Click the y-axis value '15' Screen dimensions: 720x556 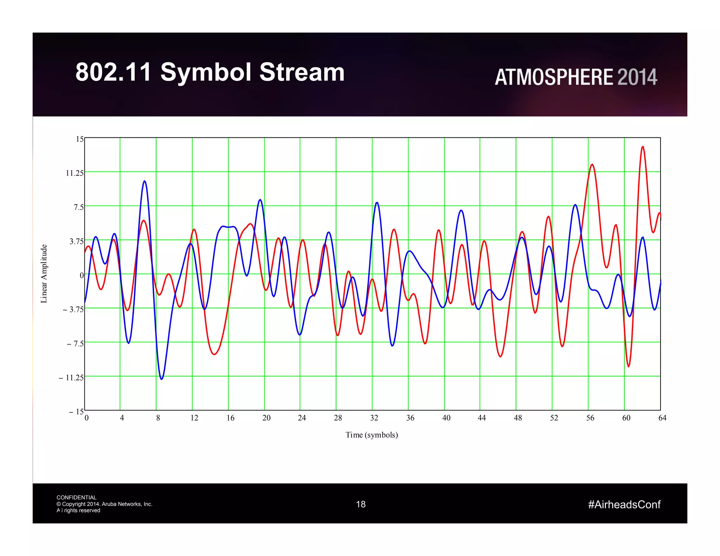(80, 139)
